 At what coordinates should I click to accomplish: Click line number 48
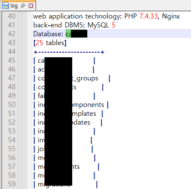(x=12, y=87)
